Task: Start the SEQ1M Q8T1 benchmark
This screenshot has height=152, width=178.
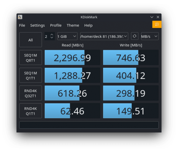Action: (30, 57)
